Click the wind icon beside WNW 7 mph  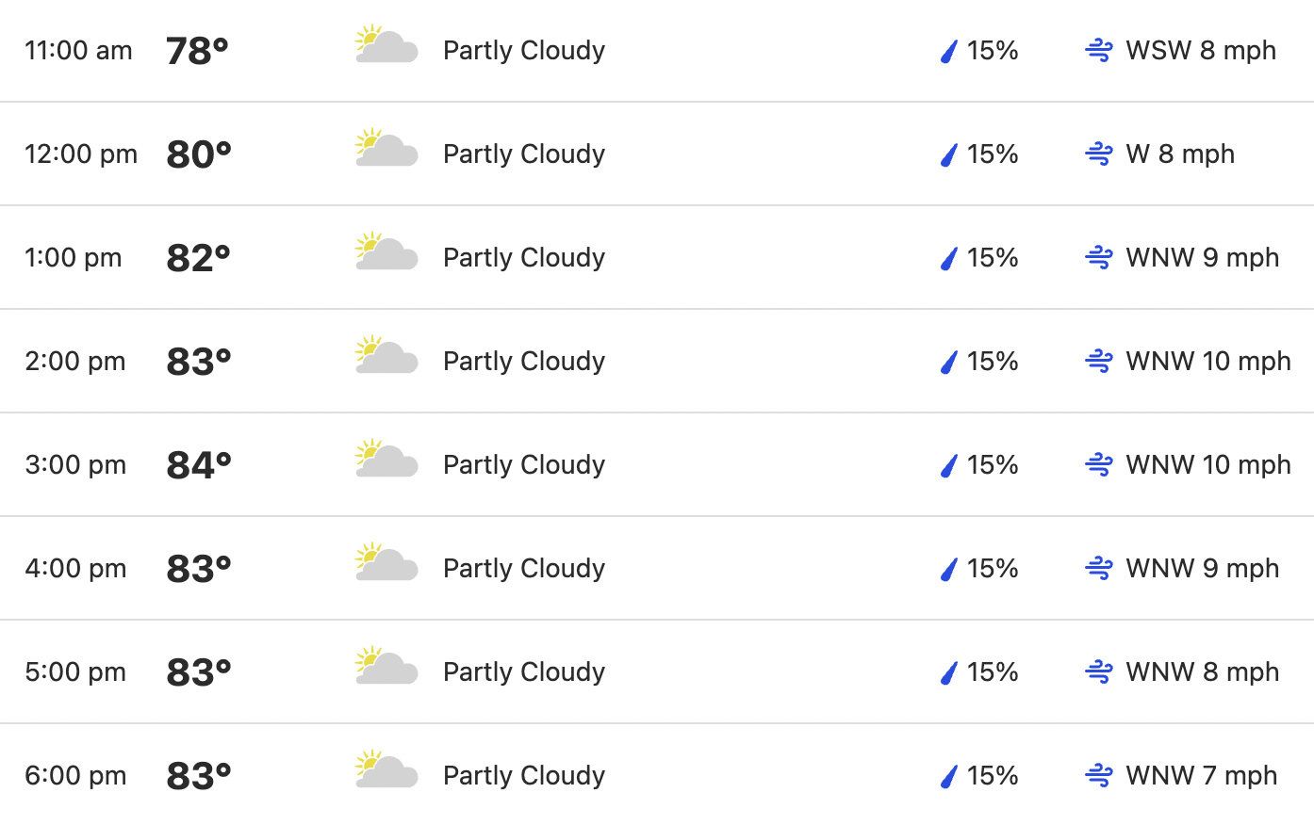[1099, 775]
